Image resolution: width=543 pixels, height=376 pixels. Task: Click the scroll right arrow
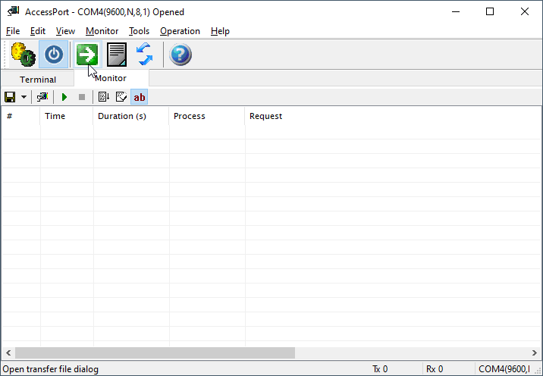[x=535, y=352]
